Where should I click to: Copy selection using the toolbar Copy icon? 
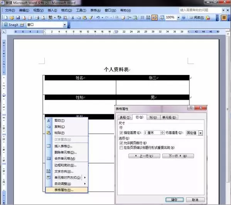(x=79, y=18)
